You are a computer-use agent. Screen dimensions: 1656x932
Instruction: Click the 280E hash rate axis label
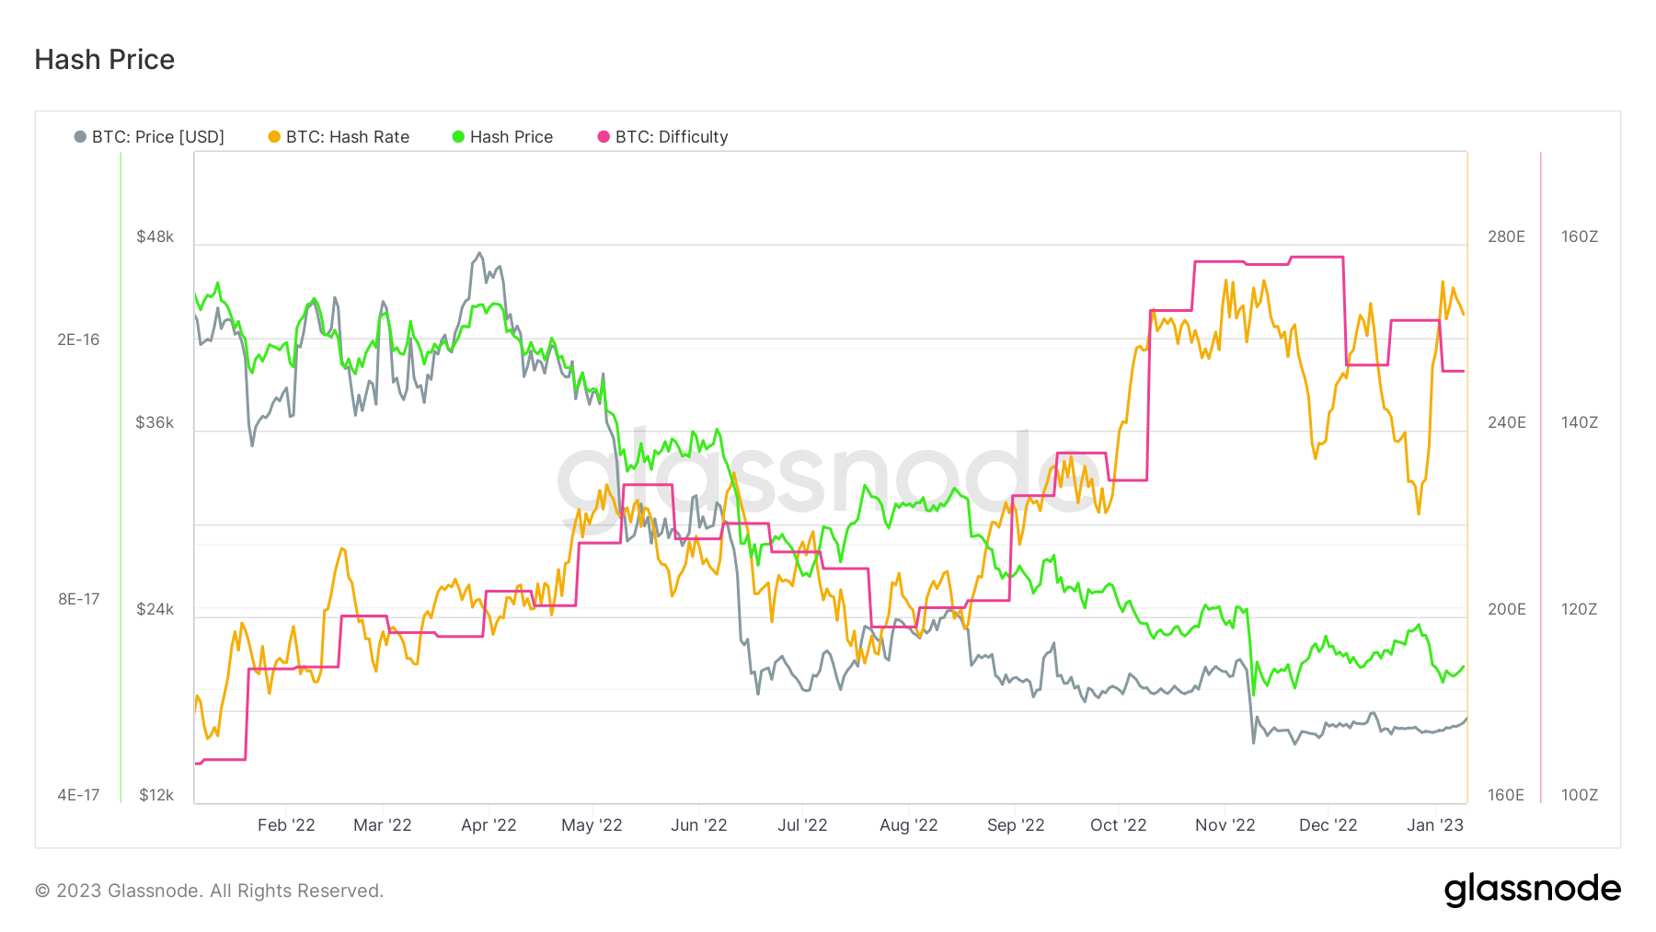tap(1506, 236)
